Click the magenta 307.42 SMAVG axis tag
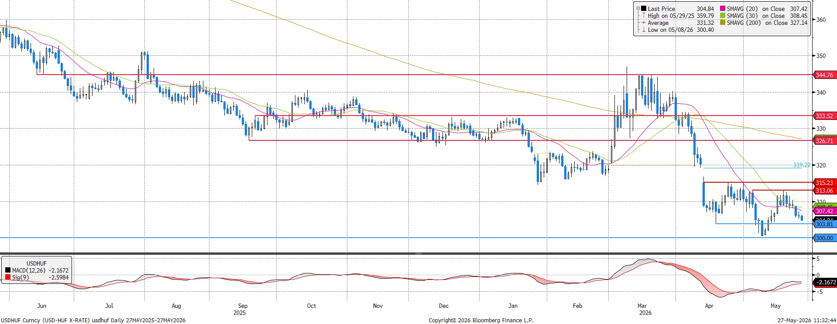Screen dimensions: 837x324 (x=825, y=211)
